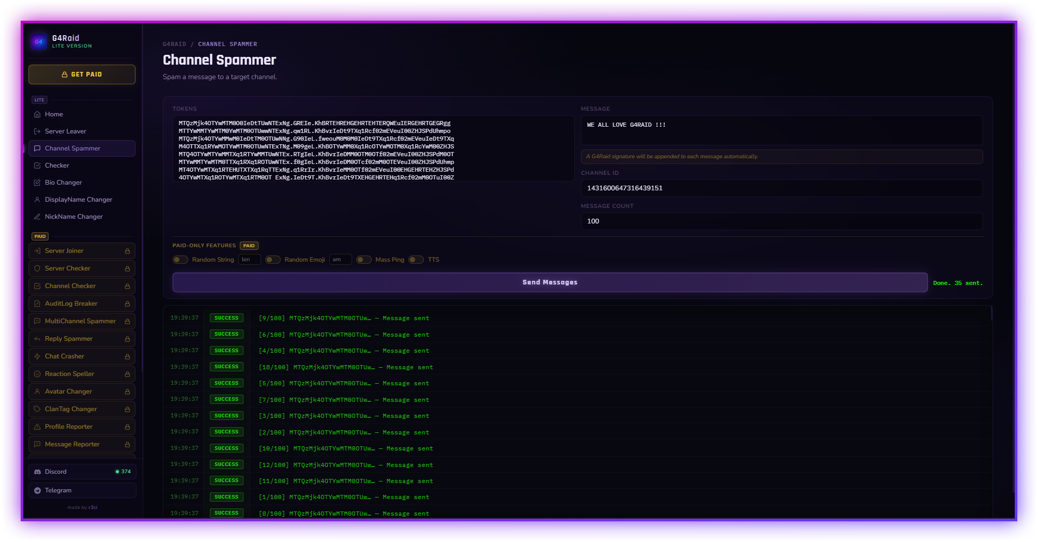Click the G4RAID breadcrumb link

(175, 44)
